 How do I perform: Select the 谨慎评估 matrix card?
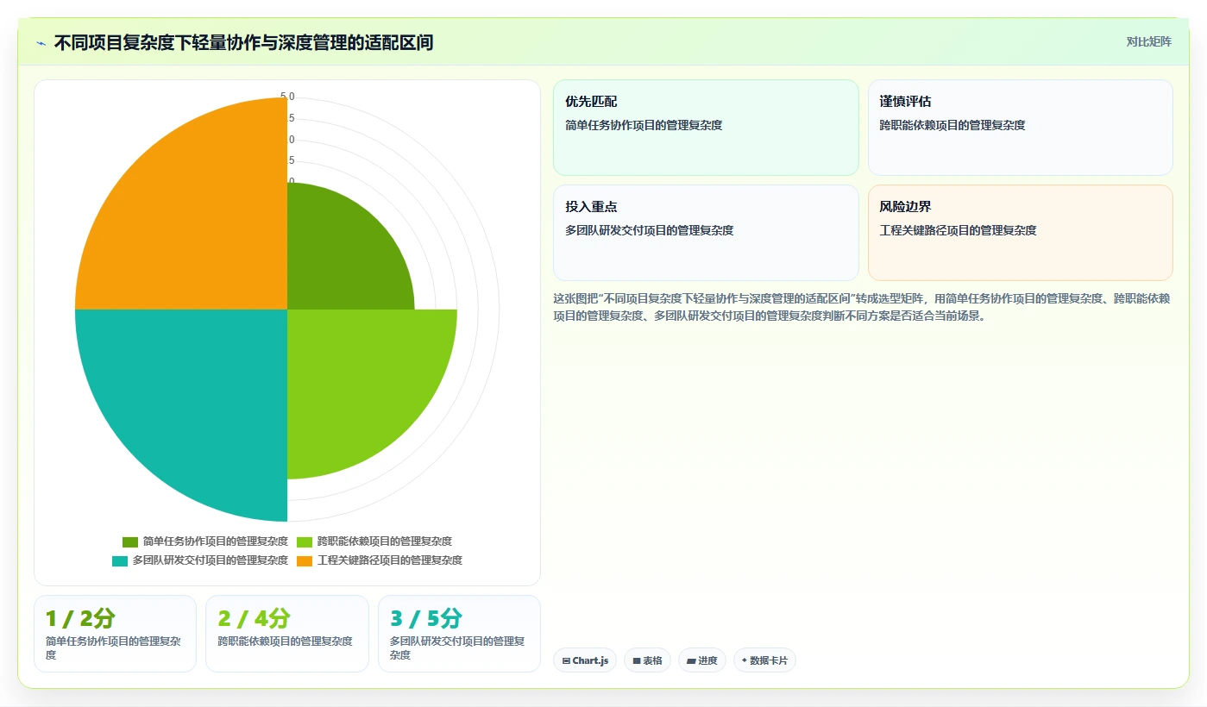[x=1021, y=128]
